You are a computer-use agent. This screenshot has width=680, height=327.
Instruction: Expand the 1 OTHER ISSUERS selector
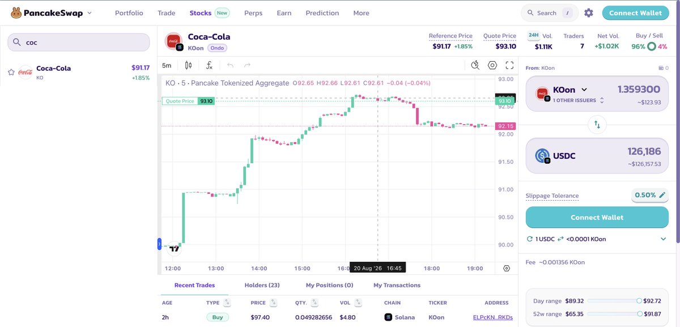point(578,100)
